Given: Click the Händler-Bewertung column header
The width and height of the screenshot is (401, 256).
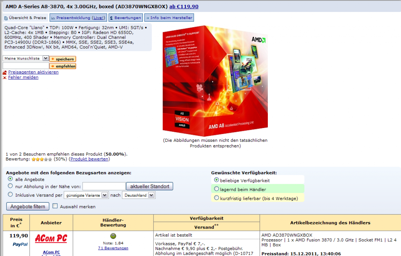Looking at the screenshot, I should click(113, 223).
